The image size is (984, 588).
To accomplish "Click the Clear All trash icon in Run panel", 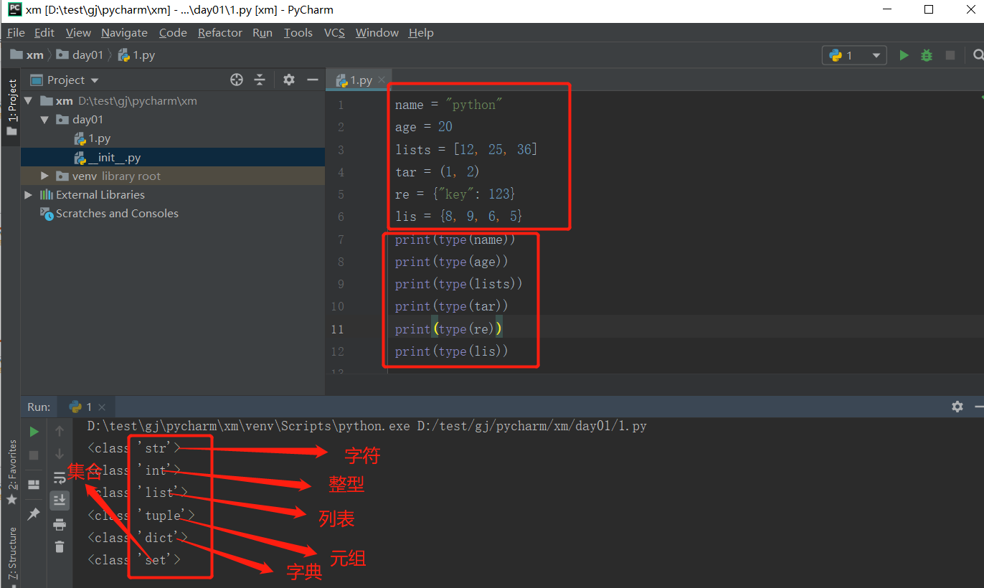I will click(x=60, y=546).
